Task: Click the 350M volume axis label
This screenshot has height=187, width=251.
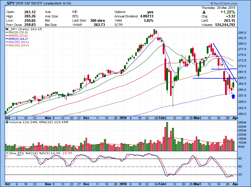Action: point(242,123)
